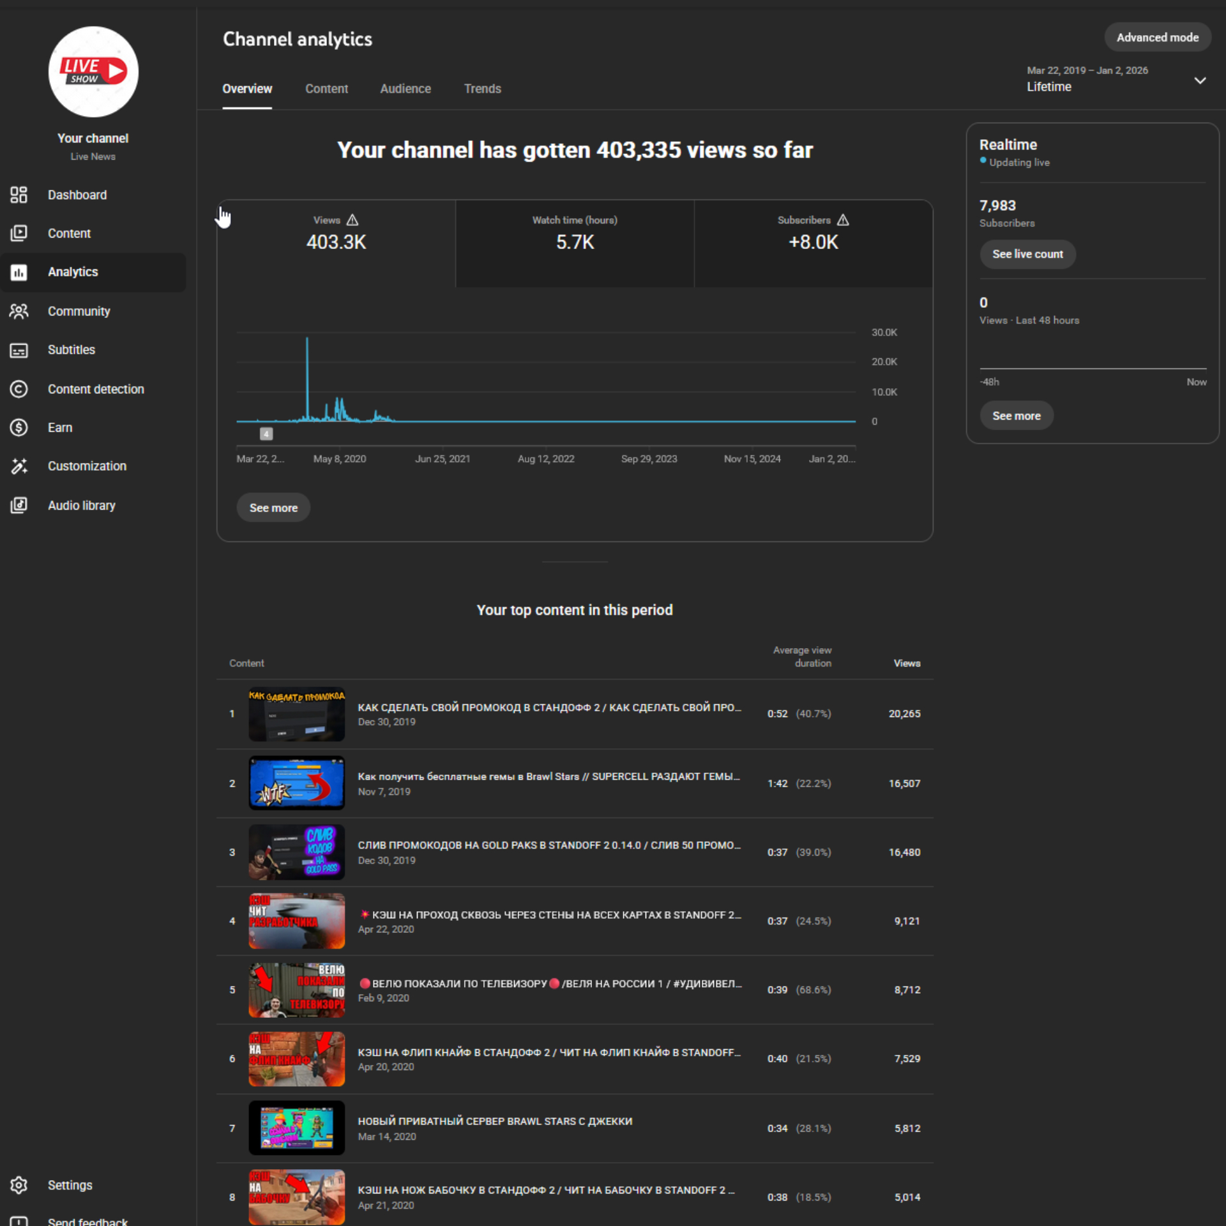Open the Community section
This screenshot has width=1226, height=1226.
[79, 311]
